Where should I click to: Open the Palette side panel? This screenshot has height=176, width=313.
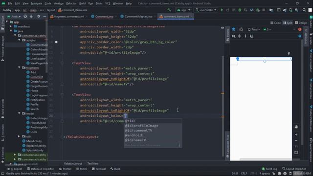(x=227, y=35)
